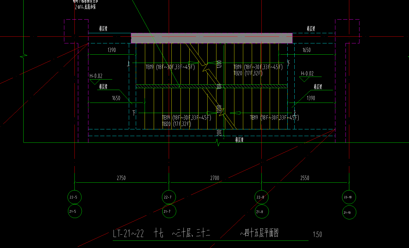Select the magenta dashed column outline at top right

347,31
